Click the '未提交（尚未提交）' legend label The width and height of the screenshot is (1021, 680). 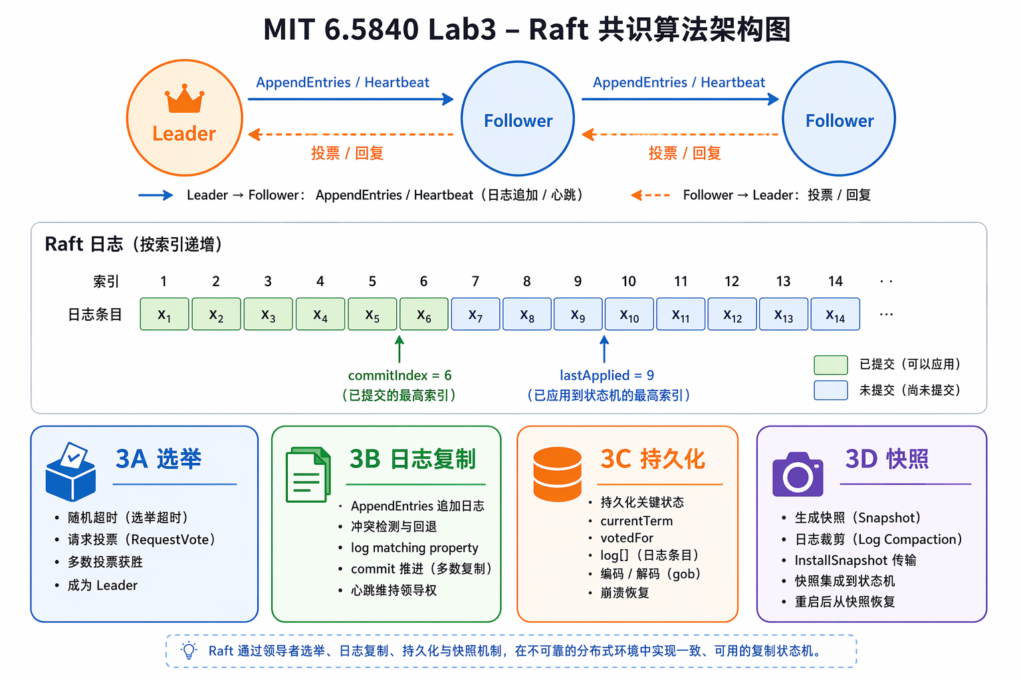pyautogui.click(x=910, y=390)
